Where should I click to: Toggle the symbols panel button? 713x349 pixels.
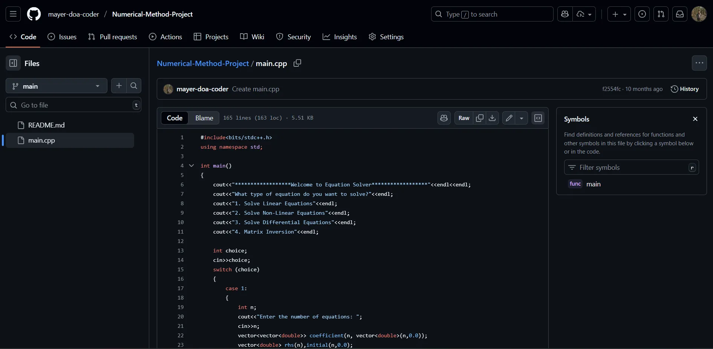[x=538, y=118]
